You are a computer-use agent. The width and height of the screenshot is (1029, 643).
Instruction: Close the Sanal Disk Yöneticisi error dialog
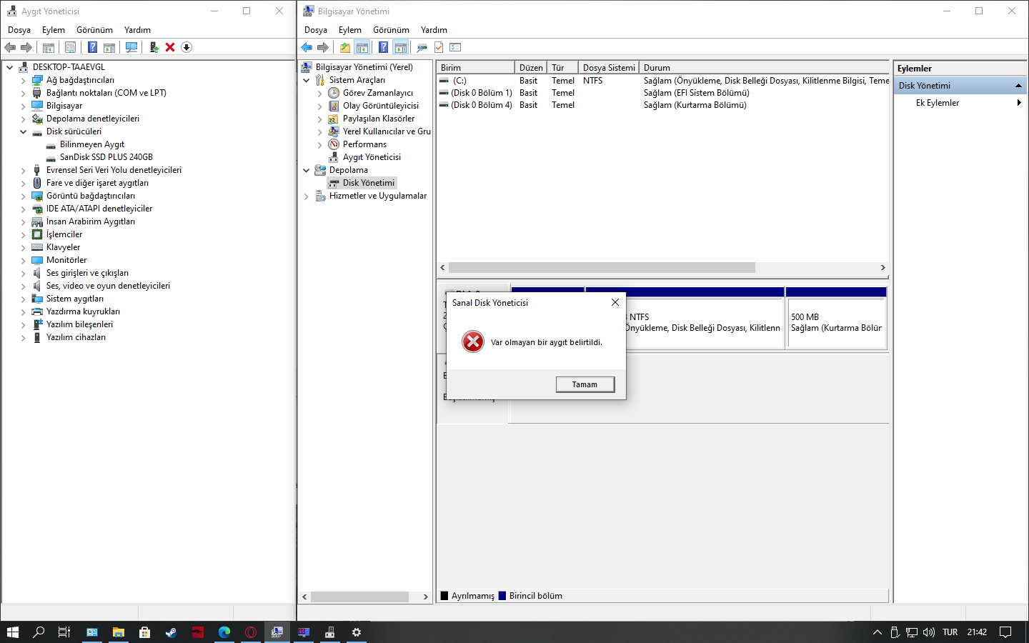[x=615, y=302]
